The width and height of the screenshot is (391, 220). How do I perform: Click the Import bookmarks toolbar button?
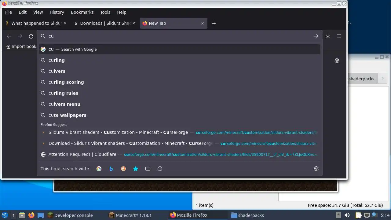21,46
